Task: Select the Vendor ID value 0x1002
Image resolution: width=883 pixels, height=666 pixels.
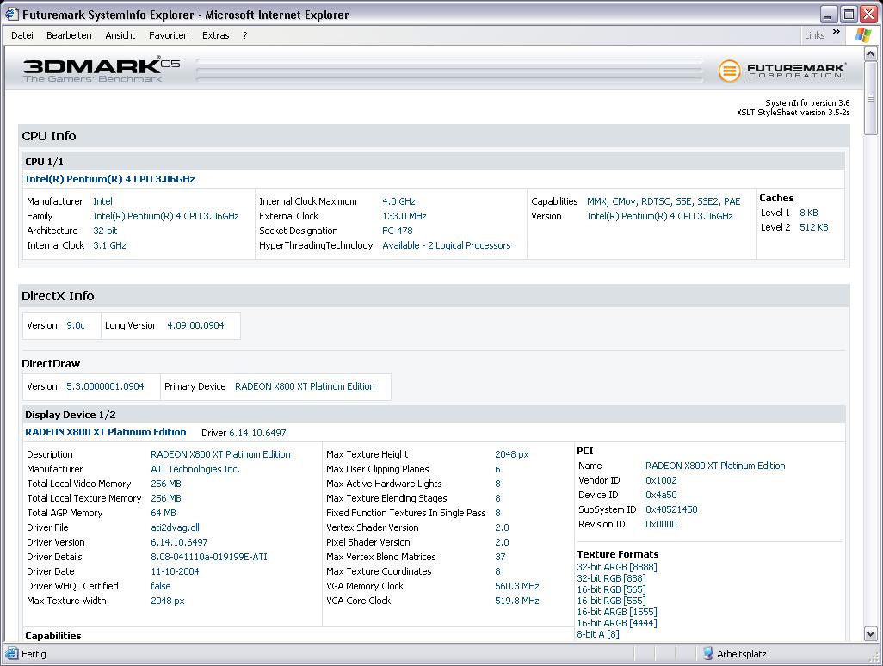Action: pyautogui.click(x=661, y=480)
